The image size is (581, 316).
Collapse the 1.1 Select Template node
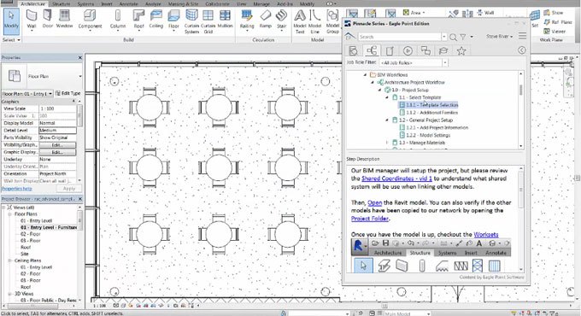pyautogui.click(x=387, y=97)
